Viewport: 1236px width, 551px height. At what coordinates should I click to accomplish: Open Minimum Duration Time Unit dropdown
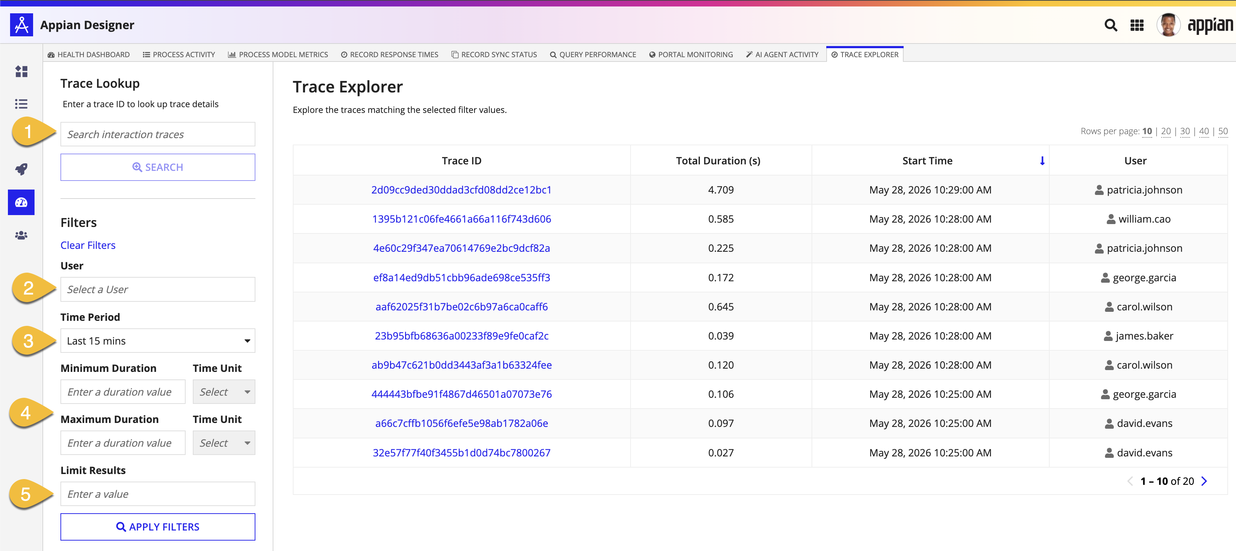pos(224,392)
